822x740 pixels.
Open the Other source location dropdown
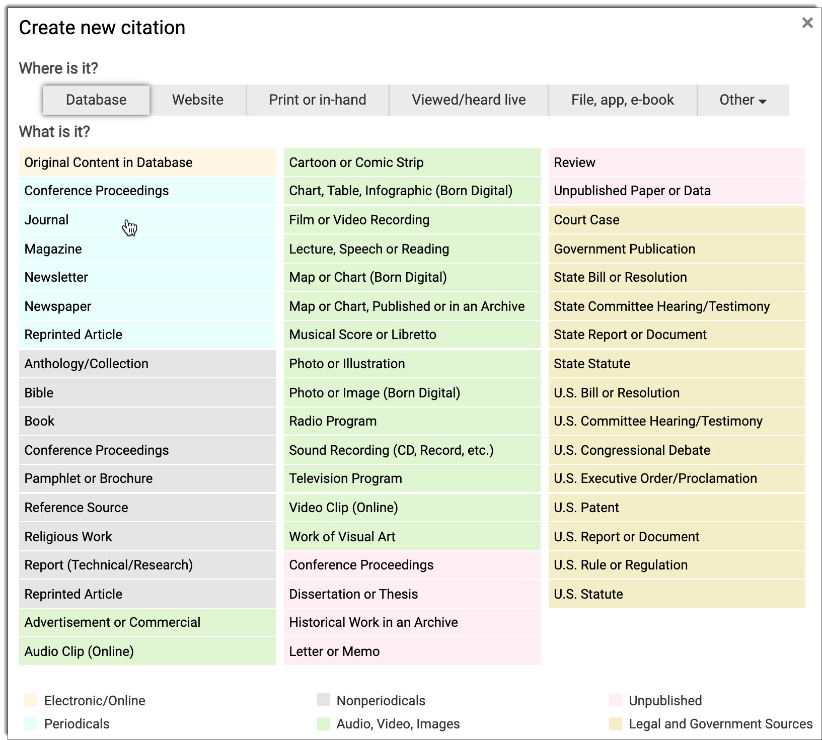tap(742, 100)
